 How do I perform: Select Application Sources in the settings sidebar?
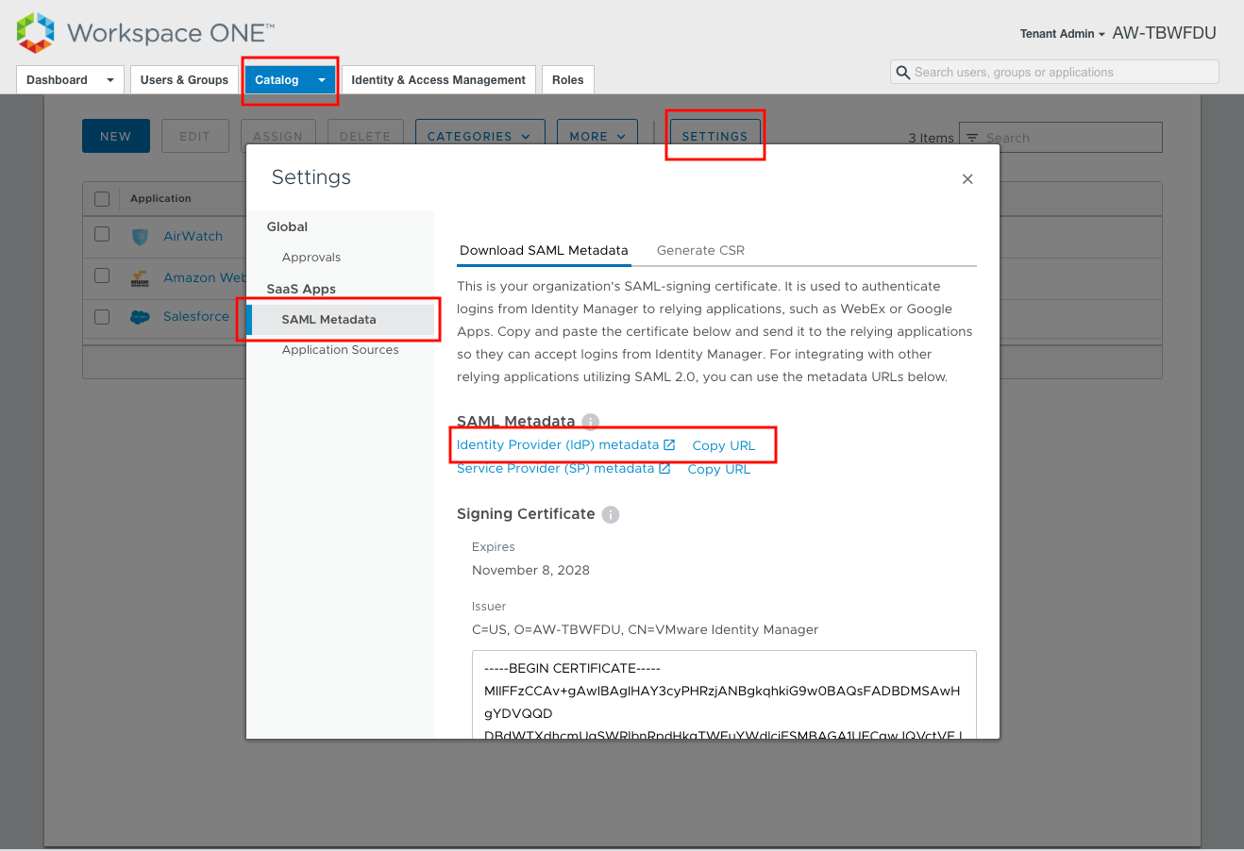click(x=340, y=350)
